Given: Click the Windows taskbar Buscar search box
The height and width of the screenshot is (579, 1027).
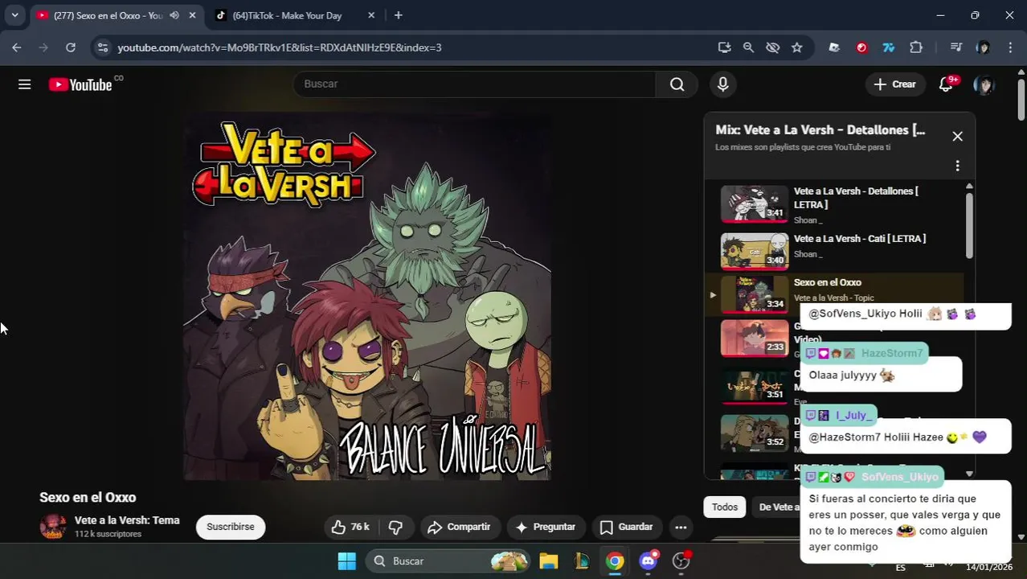Looking at the screenshot, I should tap(448, 561).
